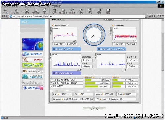The height and width of the screenshot is (120, 165).
Task: Click the Edit (편집) toolbar icon
Action: coord(108,11)
